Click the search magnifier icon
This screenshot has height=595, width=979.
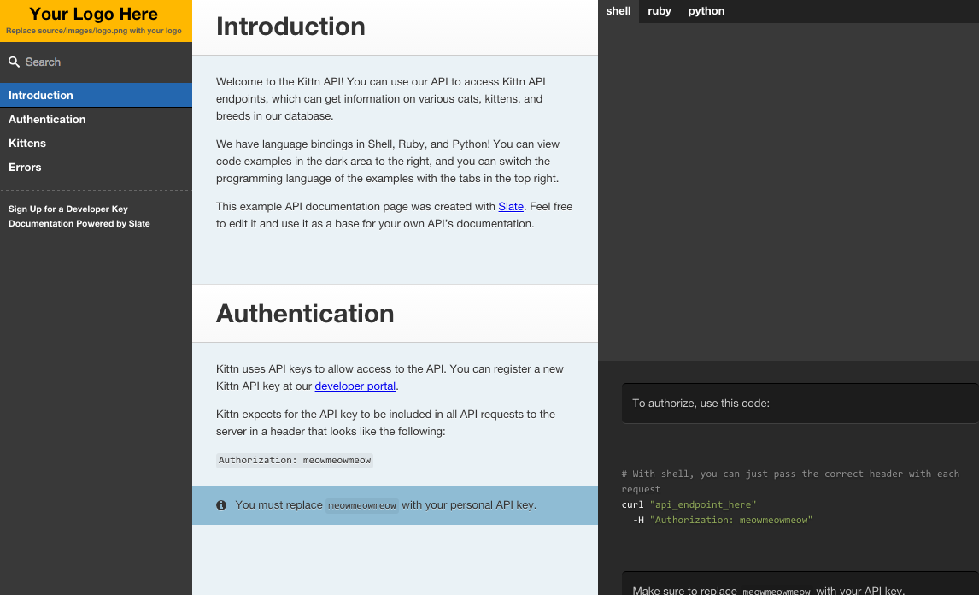[13, 62]
